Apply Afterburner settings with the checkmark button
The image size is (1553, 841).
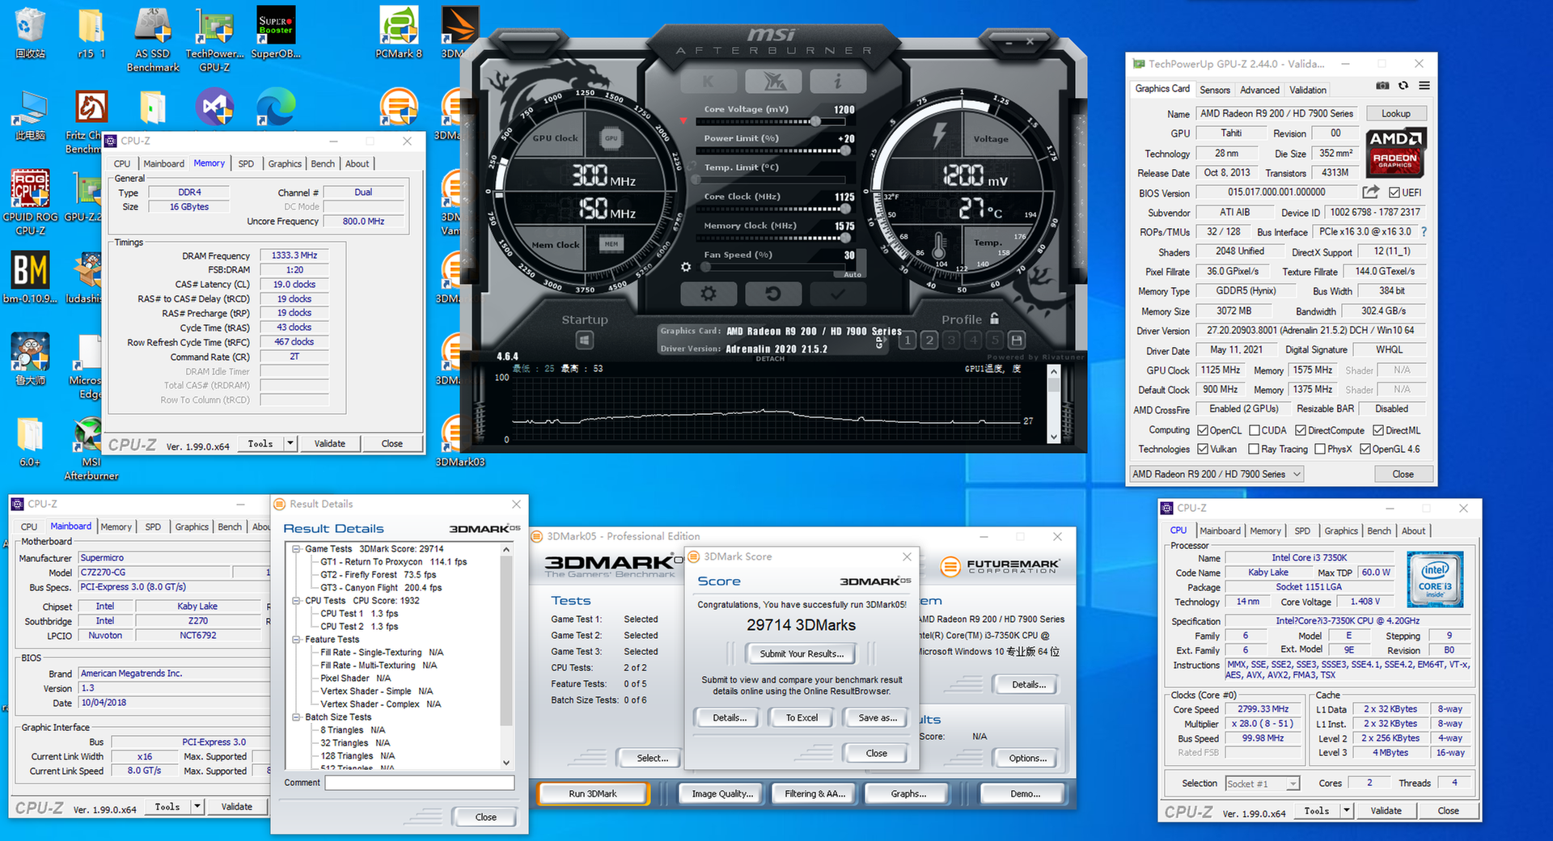pos(838,294)
